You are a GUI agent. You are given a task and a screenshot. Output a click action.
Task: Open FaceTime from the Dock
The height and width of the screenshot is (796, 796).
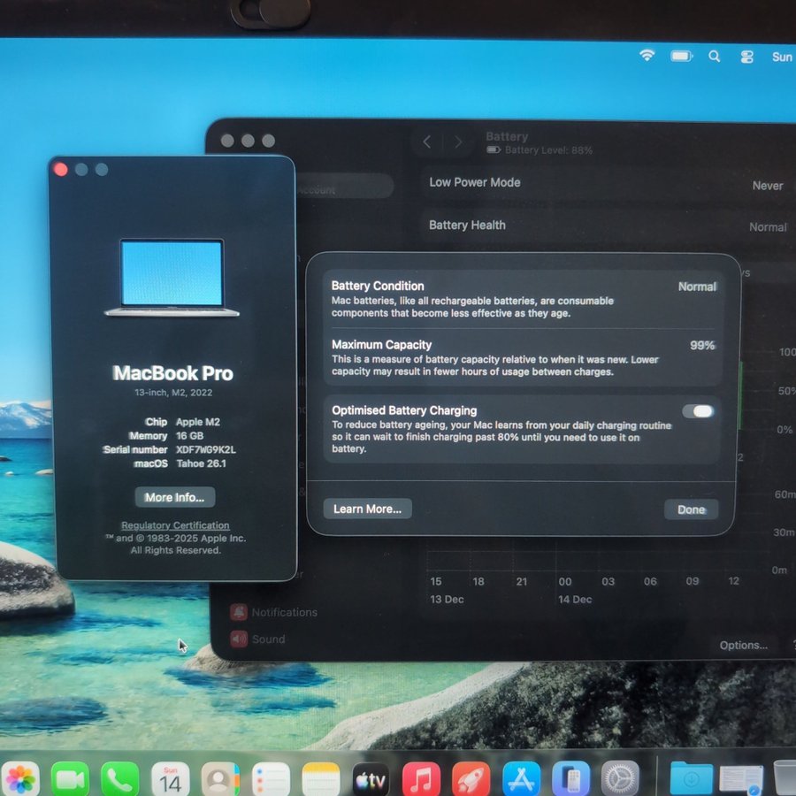[x=70, y=778]
